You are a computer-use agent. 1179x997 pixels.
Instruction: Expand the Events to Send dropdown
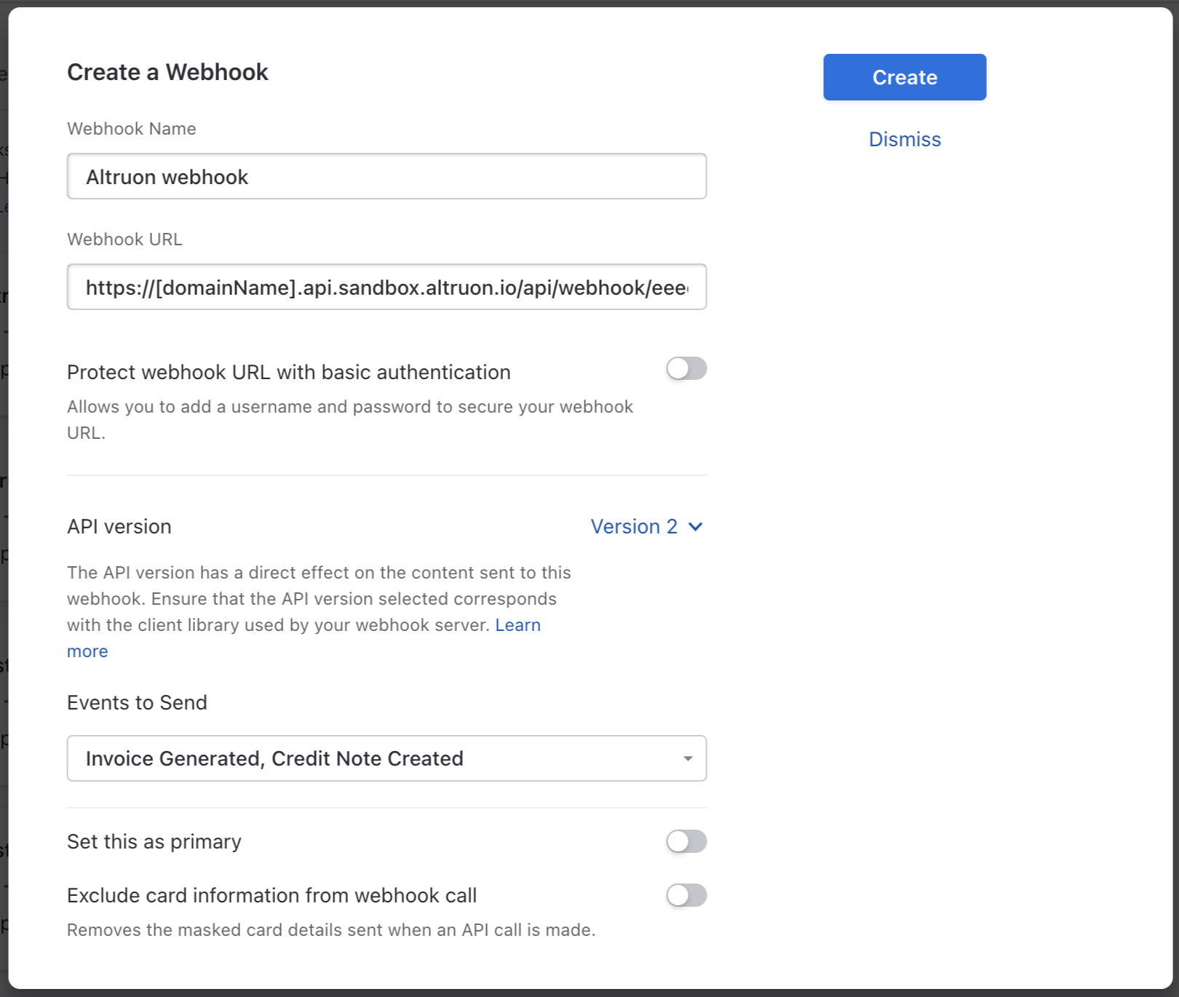386,758
